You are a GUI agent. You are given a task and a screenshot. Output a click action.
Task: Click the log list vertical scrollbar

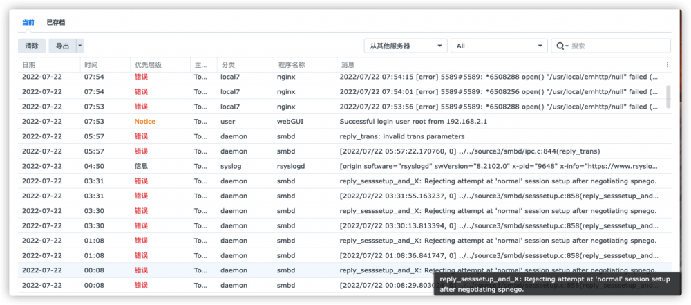coord(668,97)
